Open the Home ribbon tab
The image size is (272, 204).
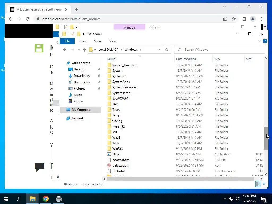[82, 41]
